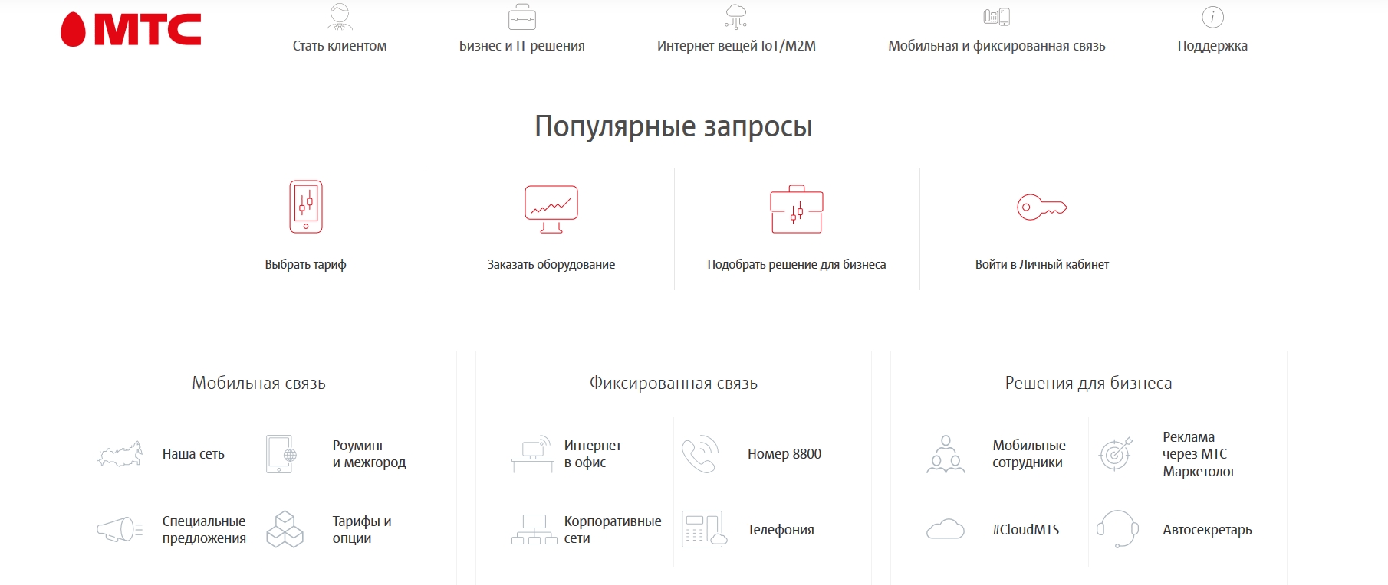
Task: Open Мобильная и фиксированная связь menu
Action: point(996,46)
